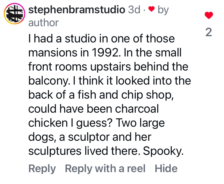
Task: Click the word "Spooky." in the comment
Action: 163,151
